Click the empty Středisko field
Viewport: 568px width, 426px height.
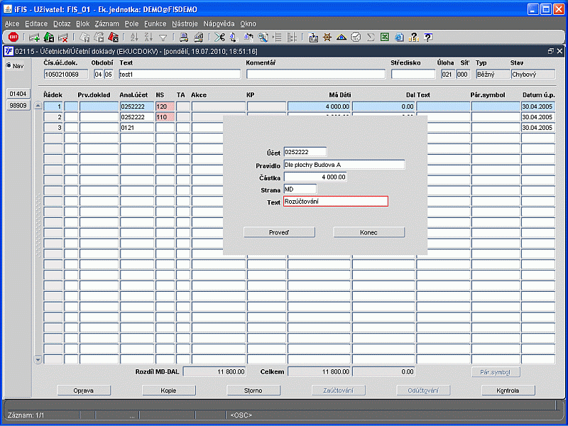point(413,75)
